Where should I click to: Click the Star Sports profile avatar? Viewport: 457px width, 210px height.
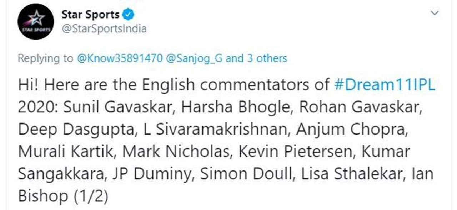(x=36, y=22)
